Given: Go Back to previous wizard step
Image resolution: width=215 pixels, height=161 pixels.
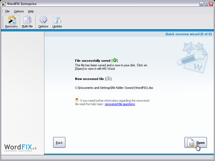Looking at the screenshot, I should pos(59,142).
